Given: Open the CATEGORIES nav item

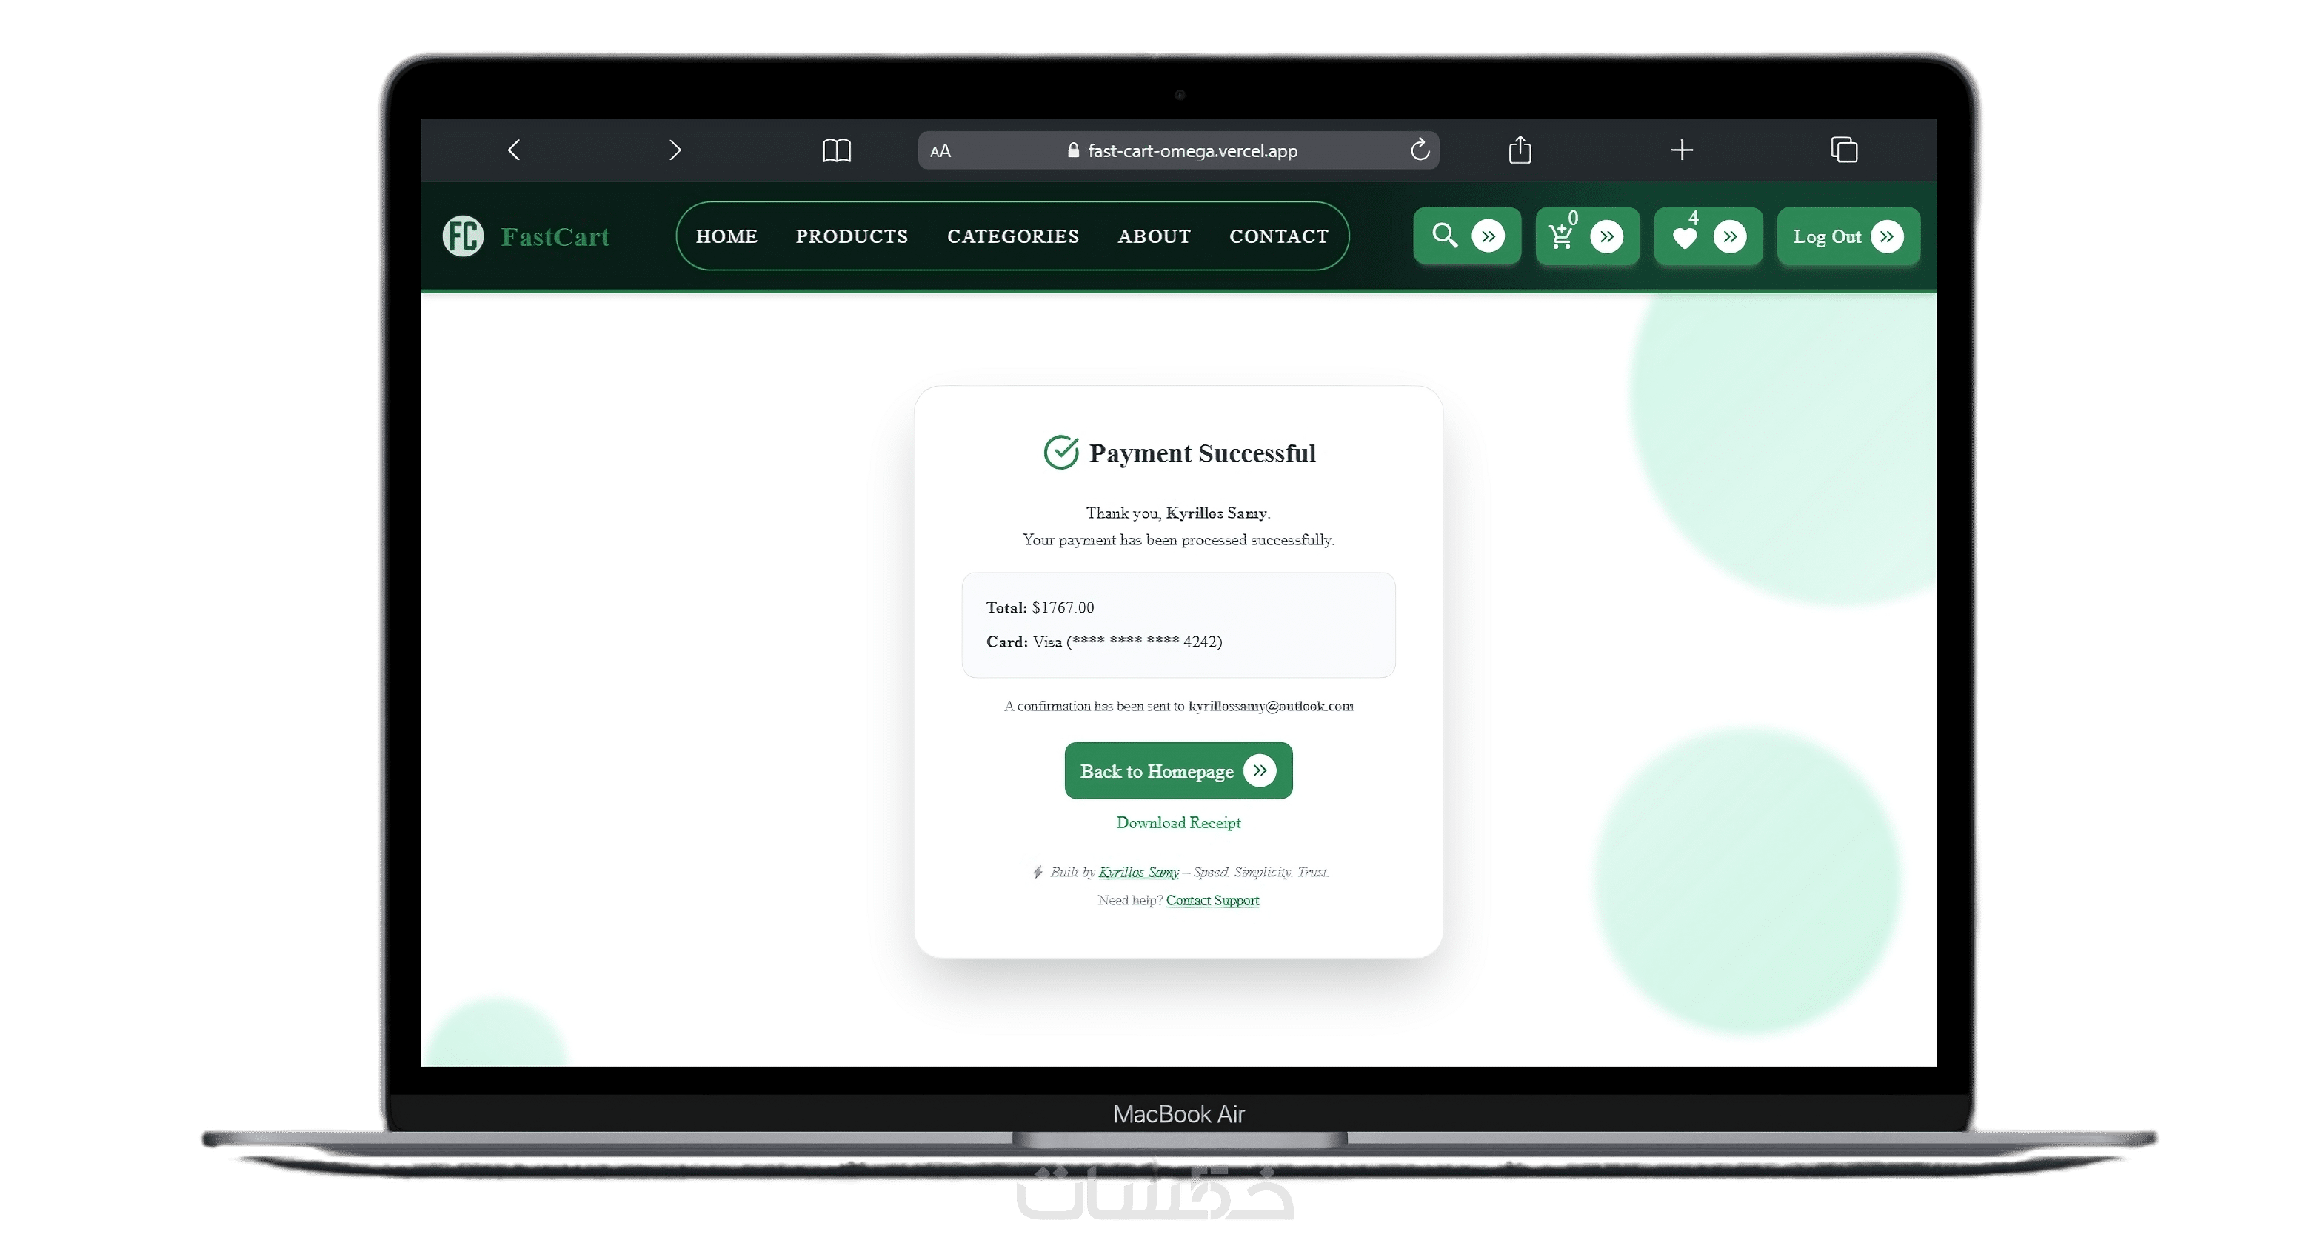Looking at the screenshot, I should pos(1012,236).
